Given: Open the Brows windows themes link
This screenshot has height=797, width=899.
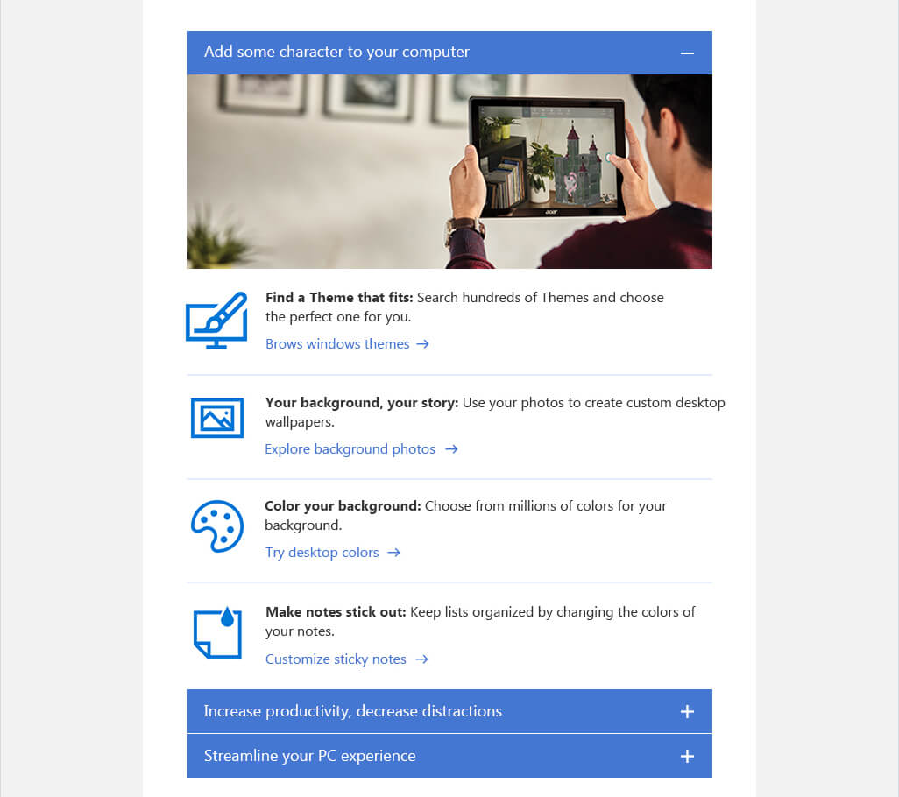Looking at the screenshot, I should 337,344.
